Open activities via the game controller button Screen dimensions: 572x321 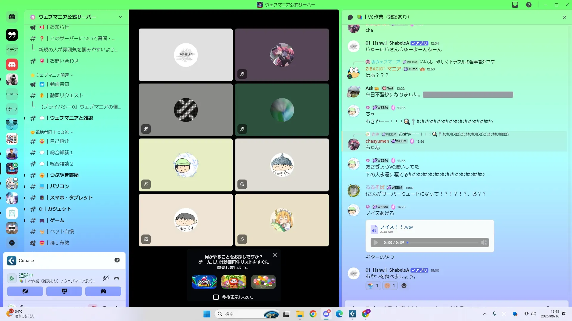tap(103, 291)
